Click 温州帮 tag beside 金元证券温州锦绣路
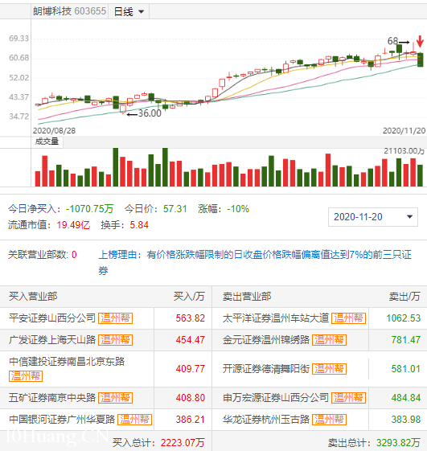Screen dimensions: 427x451 [329, 340]
